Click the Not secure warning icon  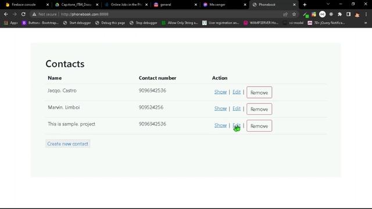pyautogui.click(x=34, y=15)
